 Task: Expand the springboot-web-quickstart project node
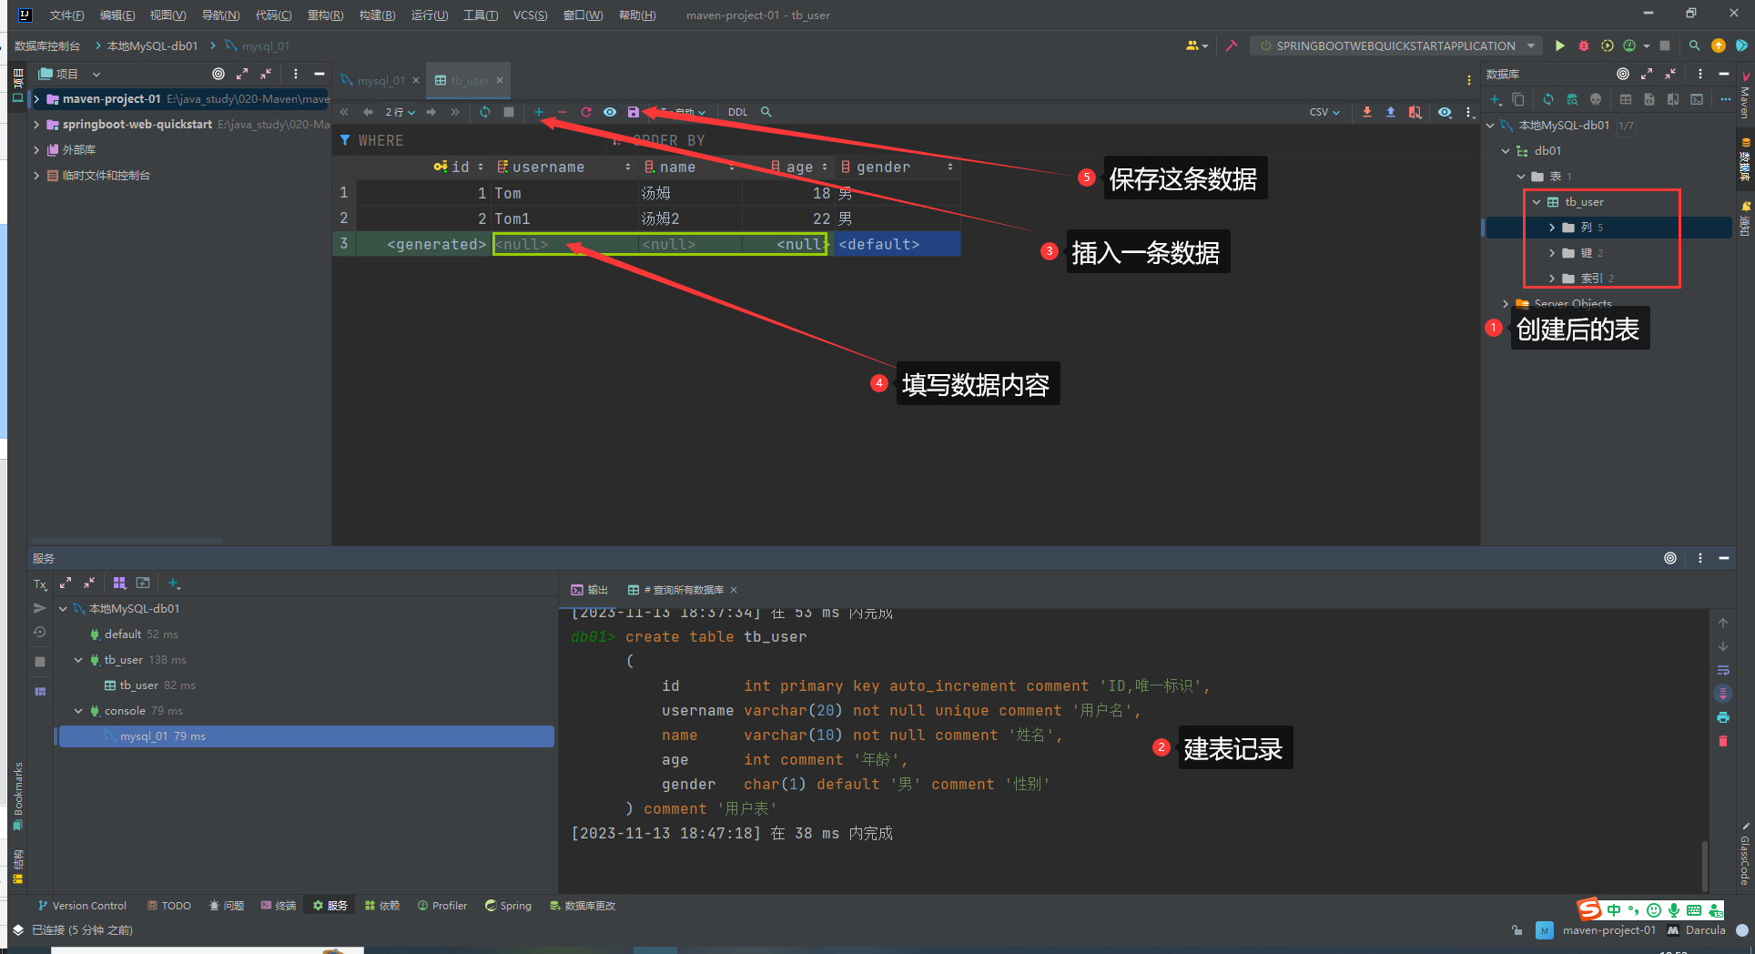click(36, 125)
